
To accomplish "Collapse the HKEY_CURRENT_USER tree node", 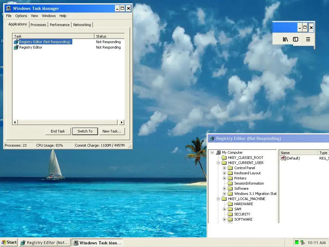I will coord(218,163).
